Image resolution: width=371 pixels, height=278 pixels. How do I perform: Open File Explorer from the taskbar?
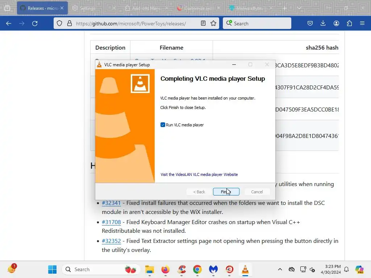[150, 269]
